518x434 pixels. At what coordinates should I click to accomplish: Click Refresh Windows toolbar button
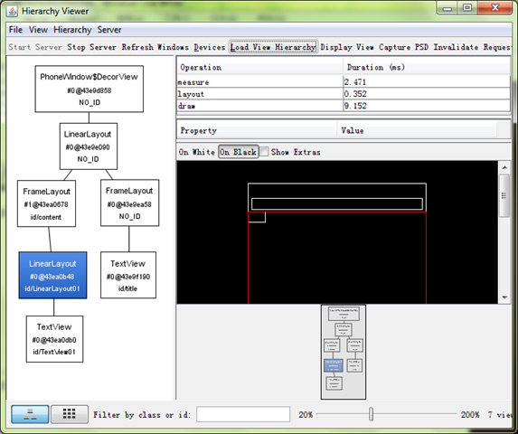[x=155, y=47]
